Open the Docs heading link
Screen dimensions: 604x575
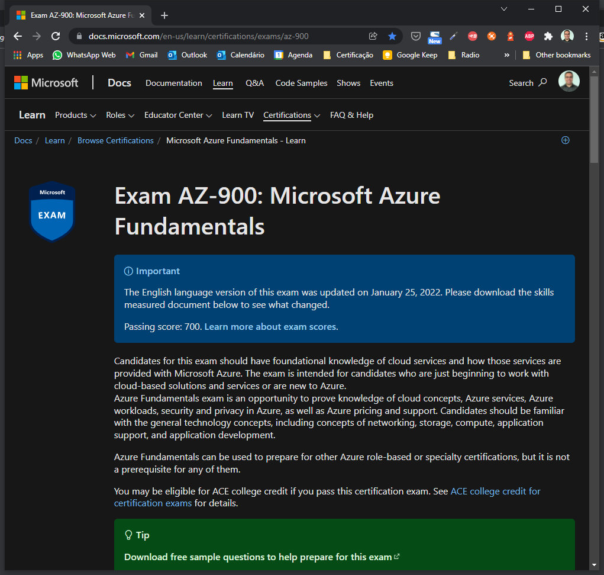click(x=119, y=82)
